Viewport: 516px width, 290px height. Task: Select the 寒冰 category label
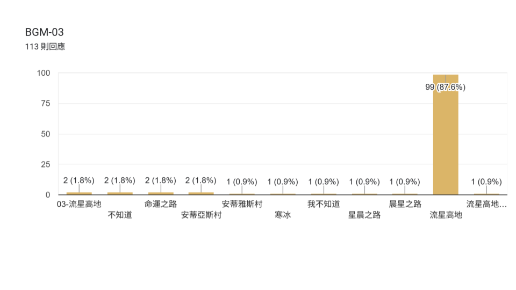283,215
